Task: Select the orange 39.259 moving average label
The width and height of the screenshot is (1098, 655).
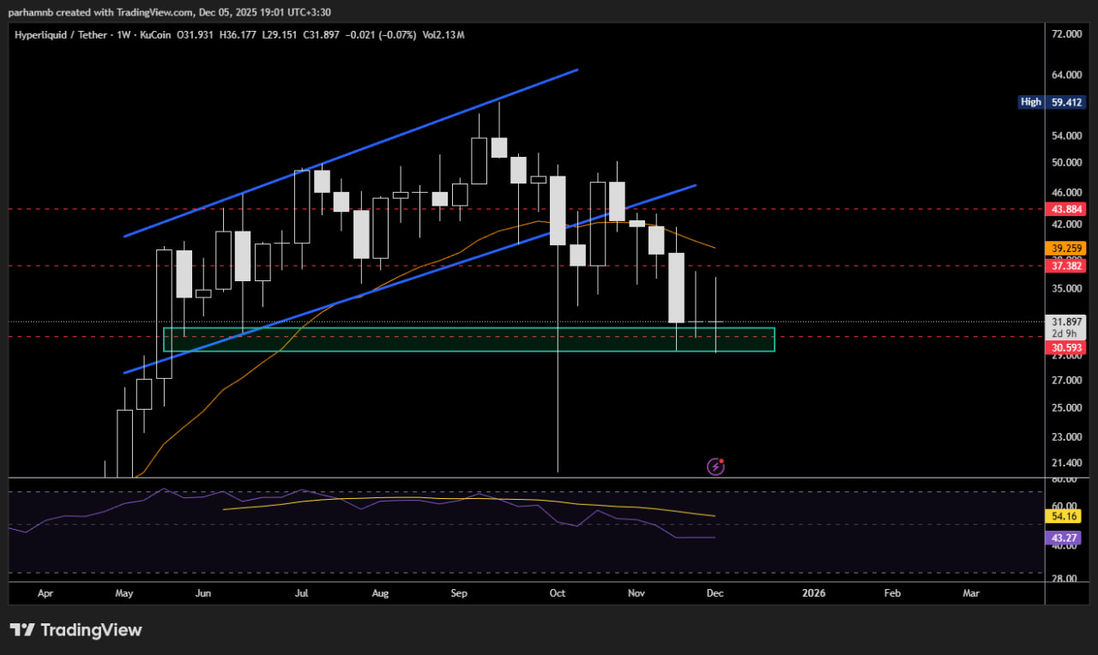Action: pyautogui.click(x=1067, y=248)
